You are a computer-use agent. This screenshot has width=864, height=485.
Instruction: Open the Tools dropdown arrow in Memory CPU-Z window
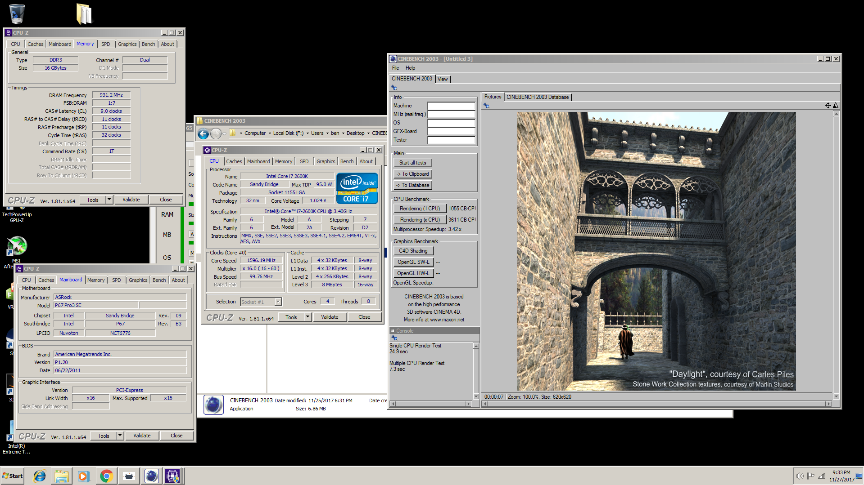(x=109, y=200)
